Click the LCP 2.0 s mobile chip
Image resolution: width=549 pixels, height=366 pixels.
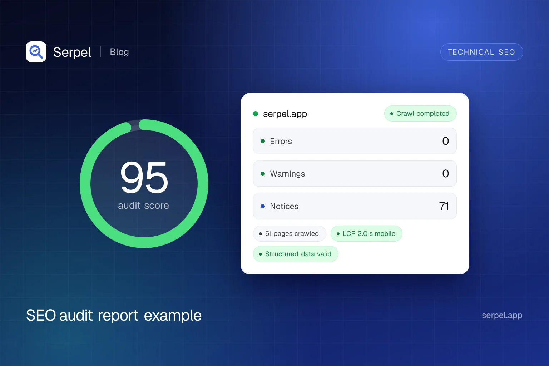pos(366,234)
